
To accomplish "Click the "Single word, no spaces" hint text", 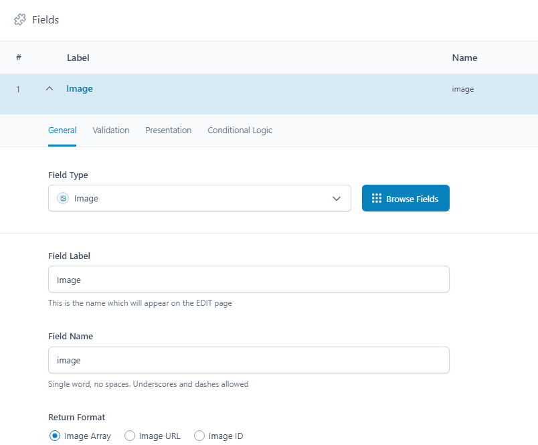I will click(x=149, y=384).
